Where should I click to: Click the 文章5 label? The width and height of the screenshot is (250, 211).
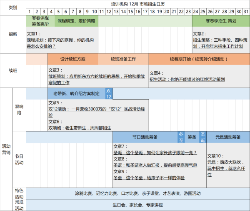pyautogui.click(x=55, y=103)
